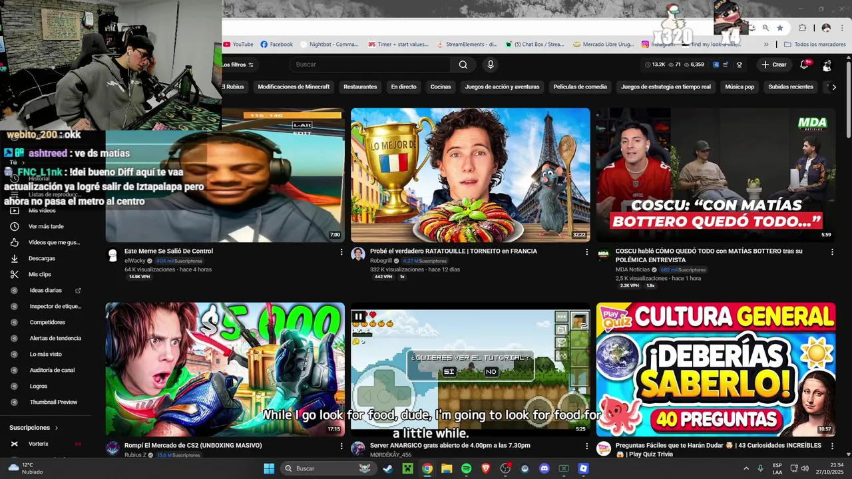Open Descargas in sidebar
The height and width of the screenshot is (479, 852).
pos(41,258)
